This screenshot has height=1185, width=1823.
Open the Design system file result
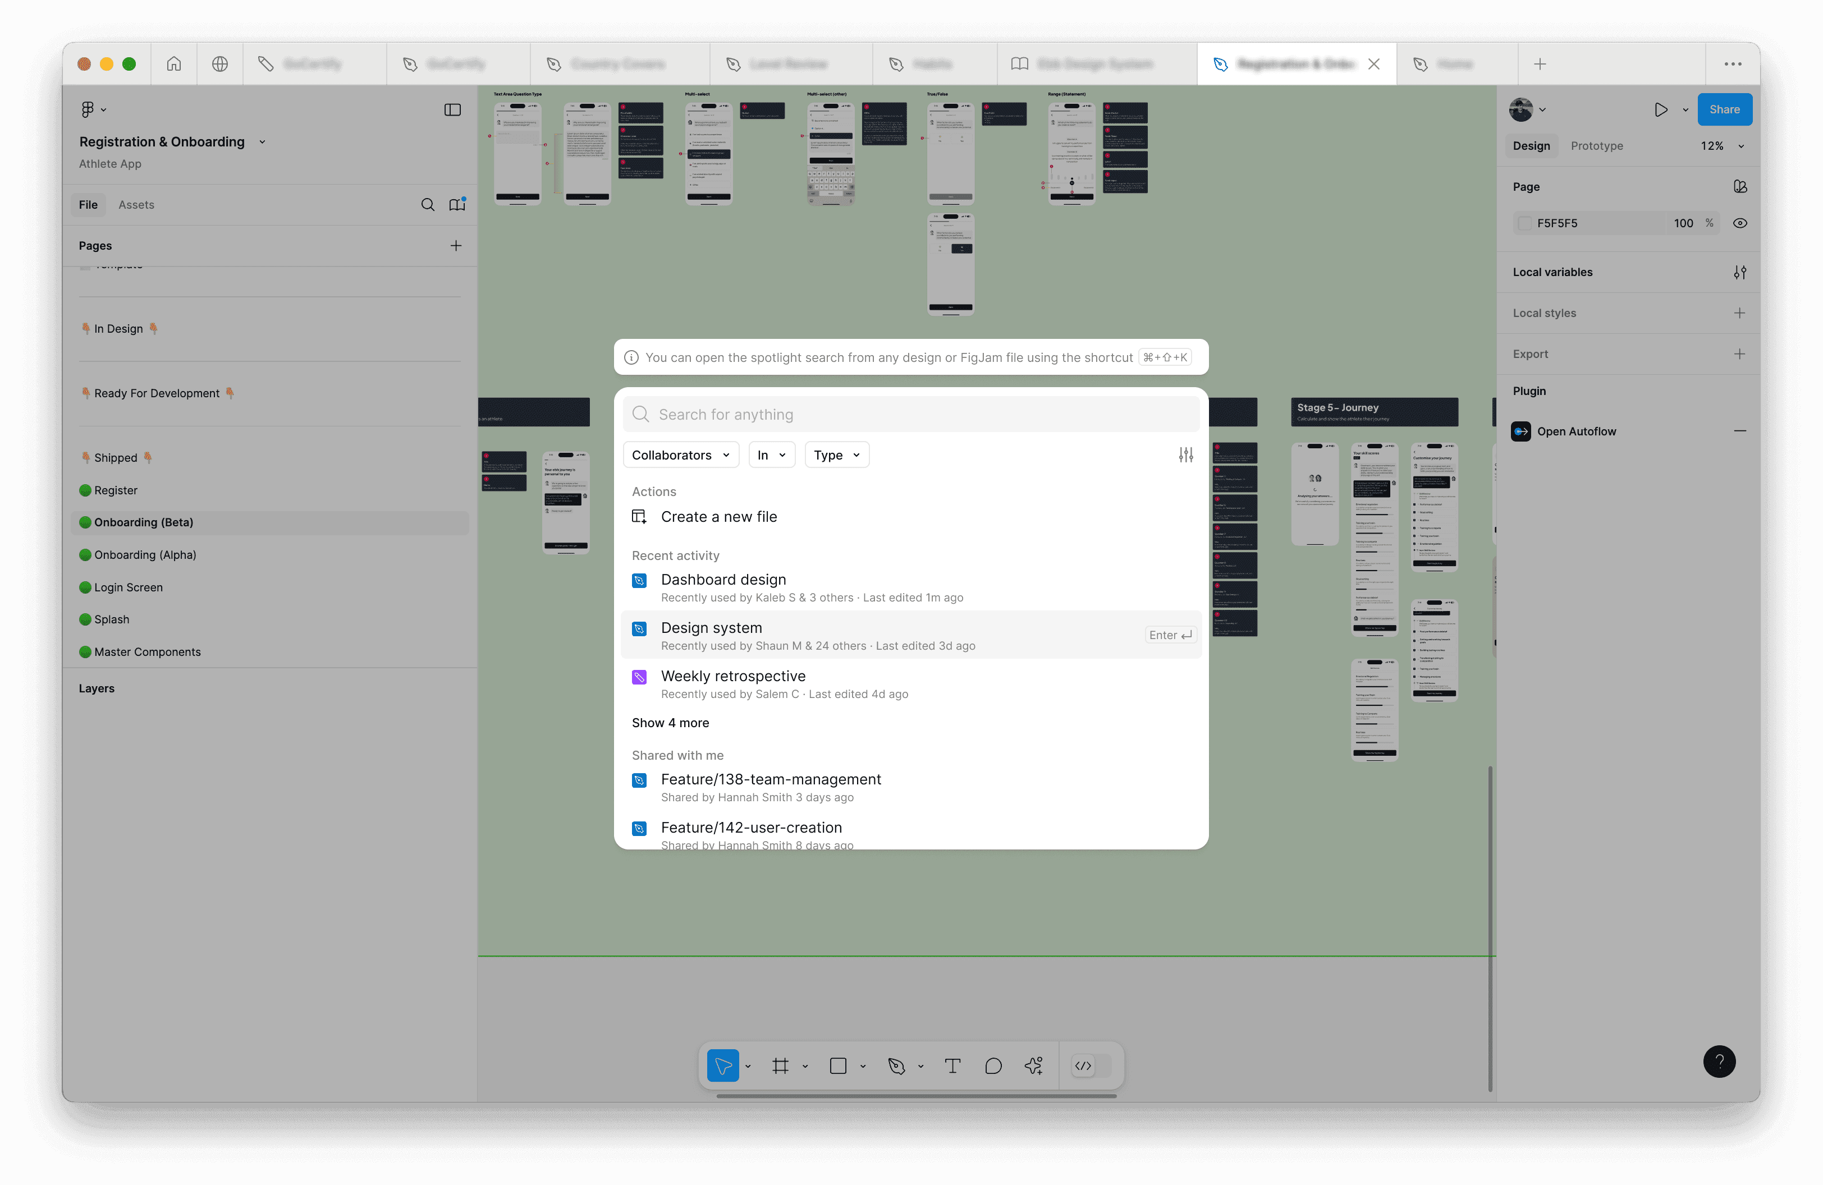coord(911,635)
